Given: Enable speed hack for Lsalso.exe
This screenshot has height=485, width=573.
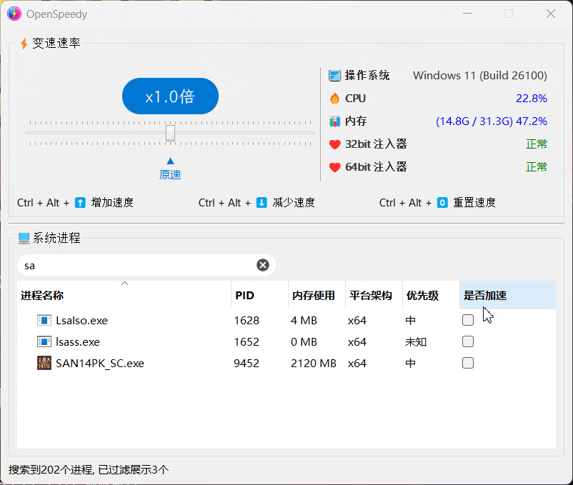Looking at the screenshot, I should [x=467, y=320].
